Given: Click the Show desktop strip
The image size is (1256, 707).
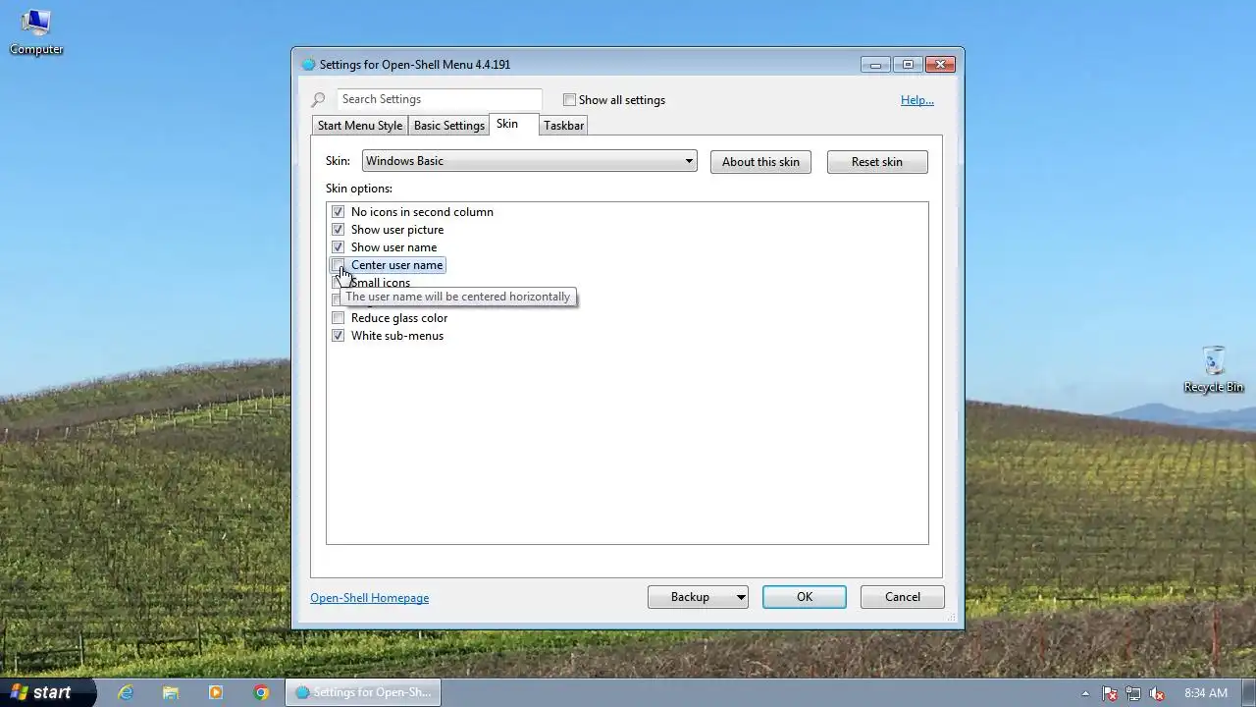Looking at the screenshot, I should pos(1249,693).
